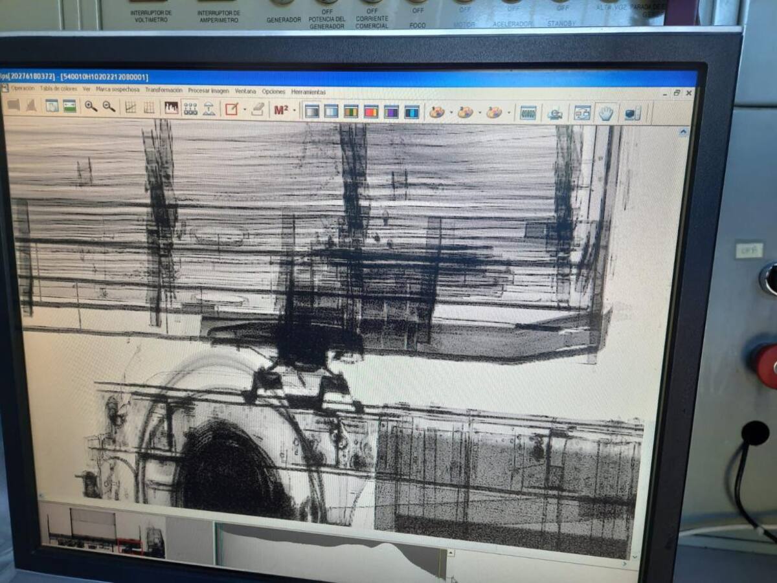Open dropdown arrow beside the M² tool

(295, 111)
